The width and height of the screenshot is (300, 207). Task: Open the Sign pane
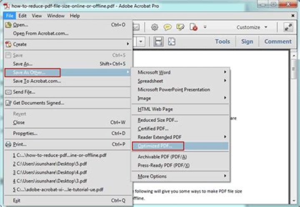247,42
